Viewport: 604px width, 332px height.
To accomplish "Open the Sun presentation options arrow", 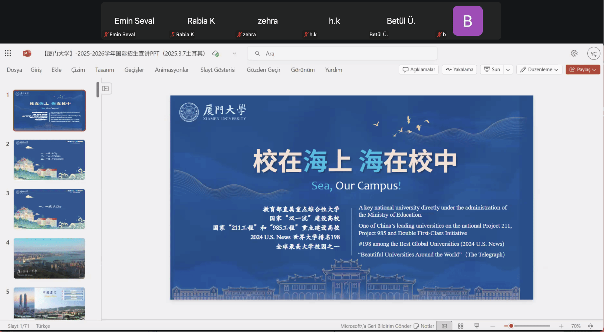I will click(x=508, y=70).
